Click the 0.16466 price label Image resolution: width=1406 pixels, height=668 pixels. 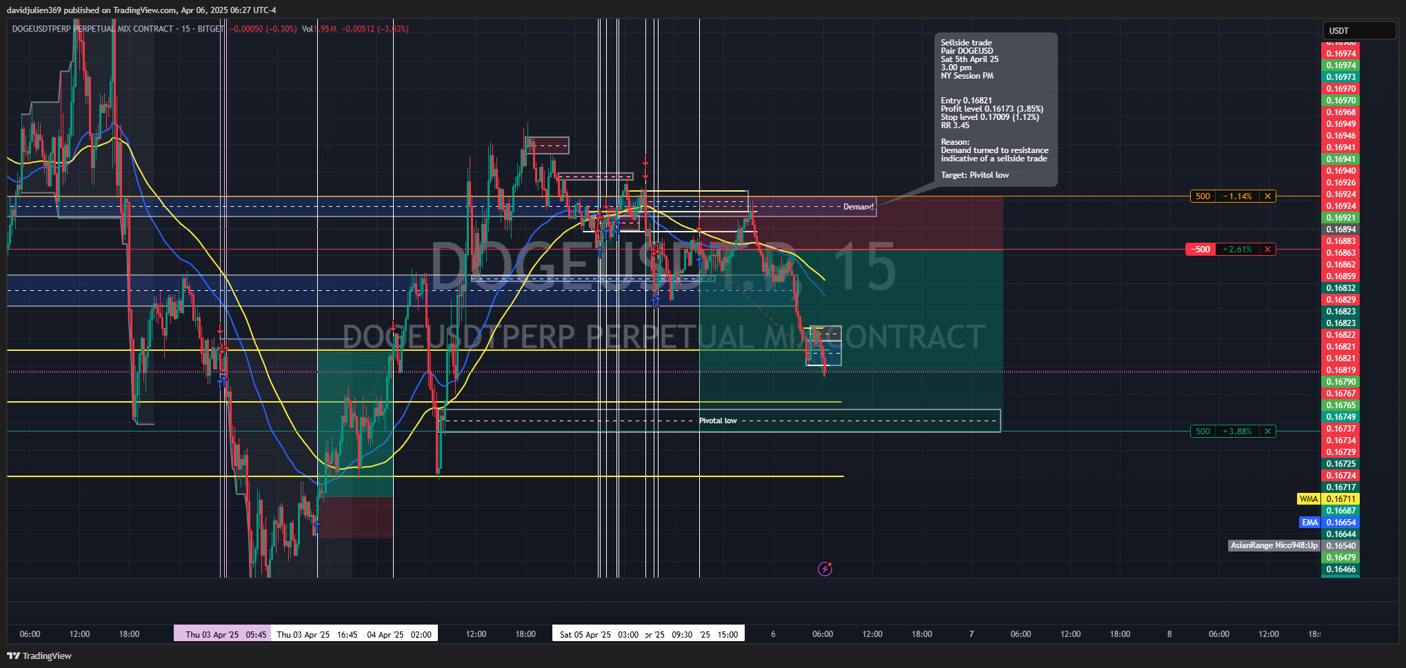point(1340,569)
